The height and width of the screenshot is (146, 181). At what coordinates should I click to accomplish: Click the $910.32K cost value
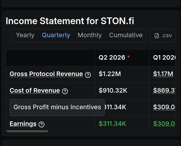click(113, 90)
